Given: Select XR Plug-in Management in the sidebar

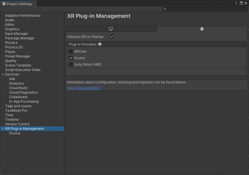Looking at the screenshot, I should [32, 129].
